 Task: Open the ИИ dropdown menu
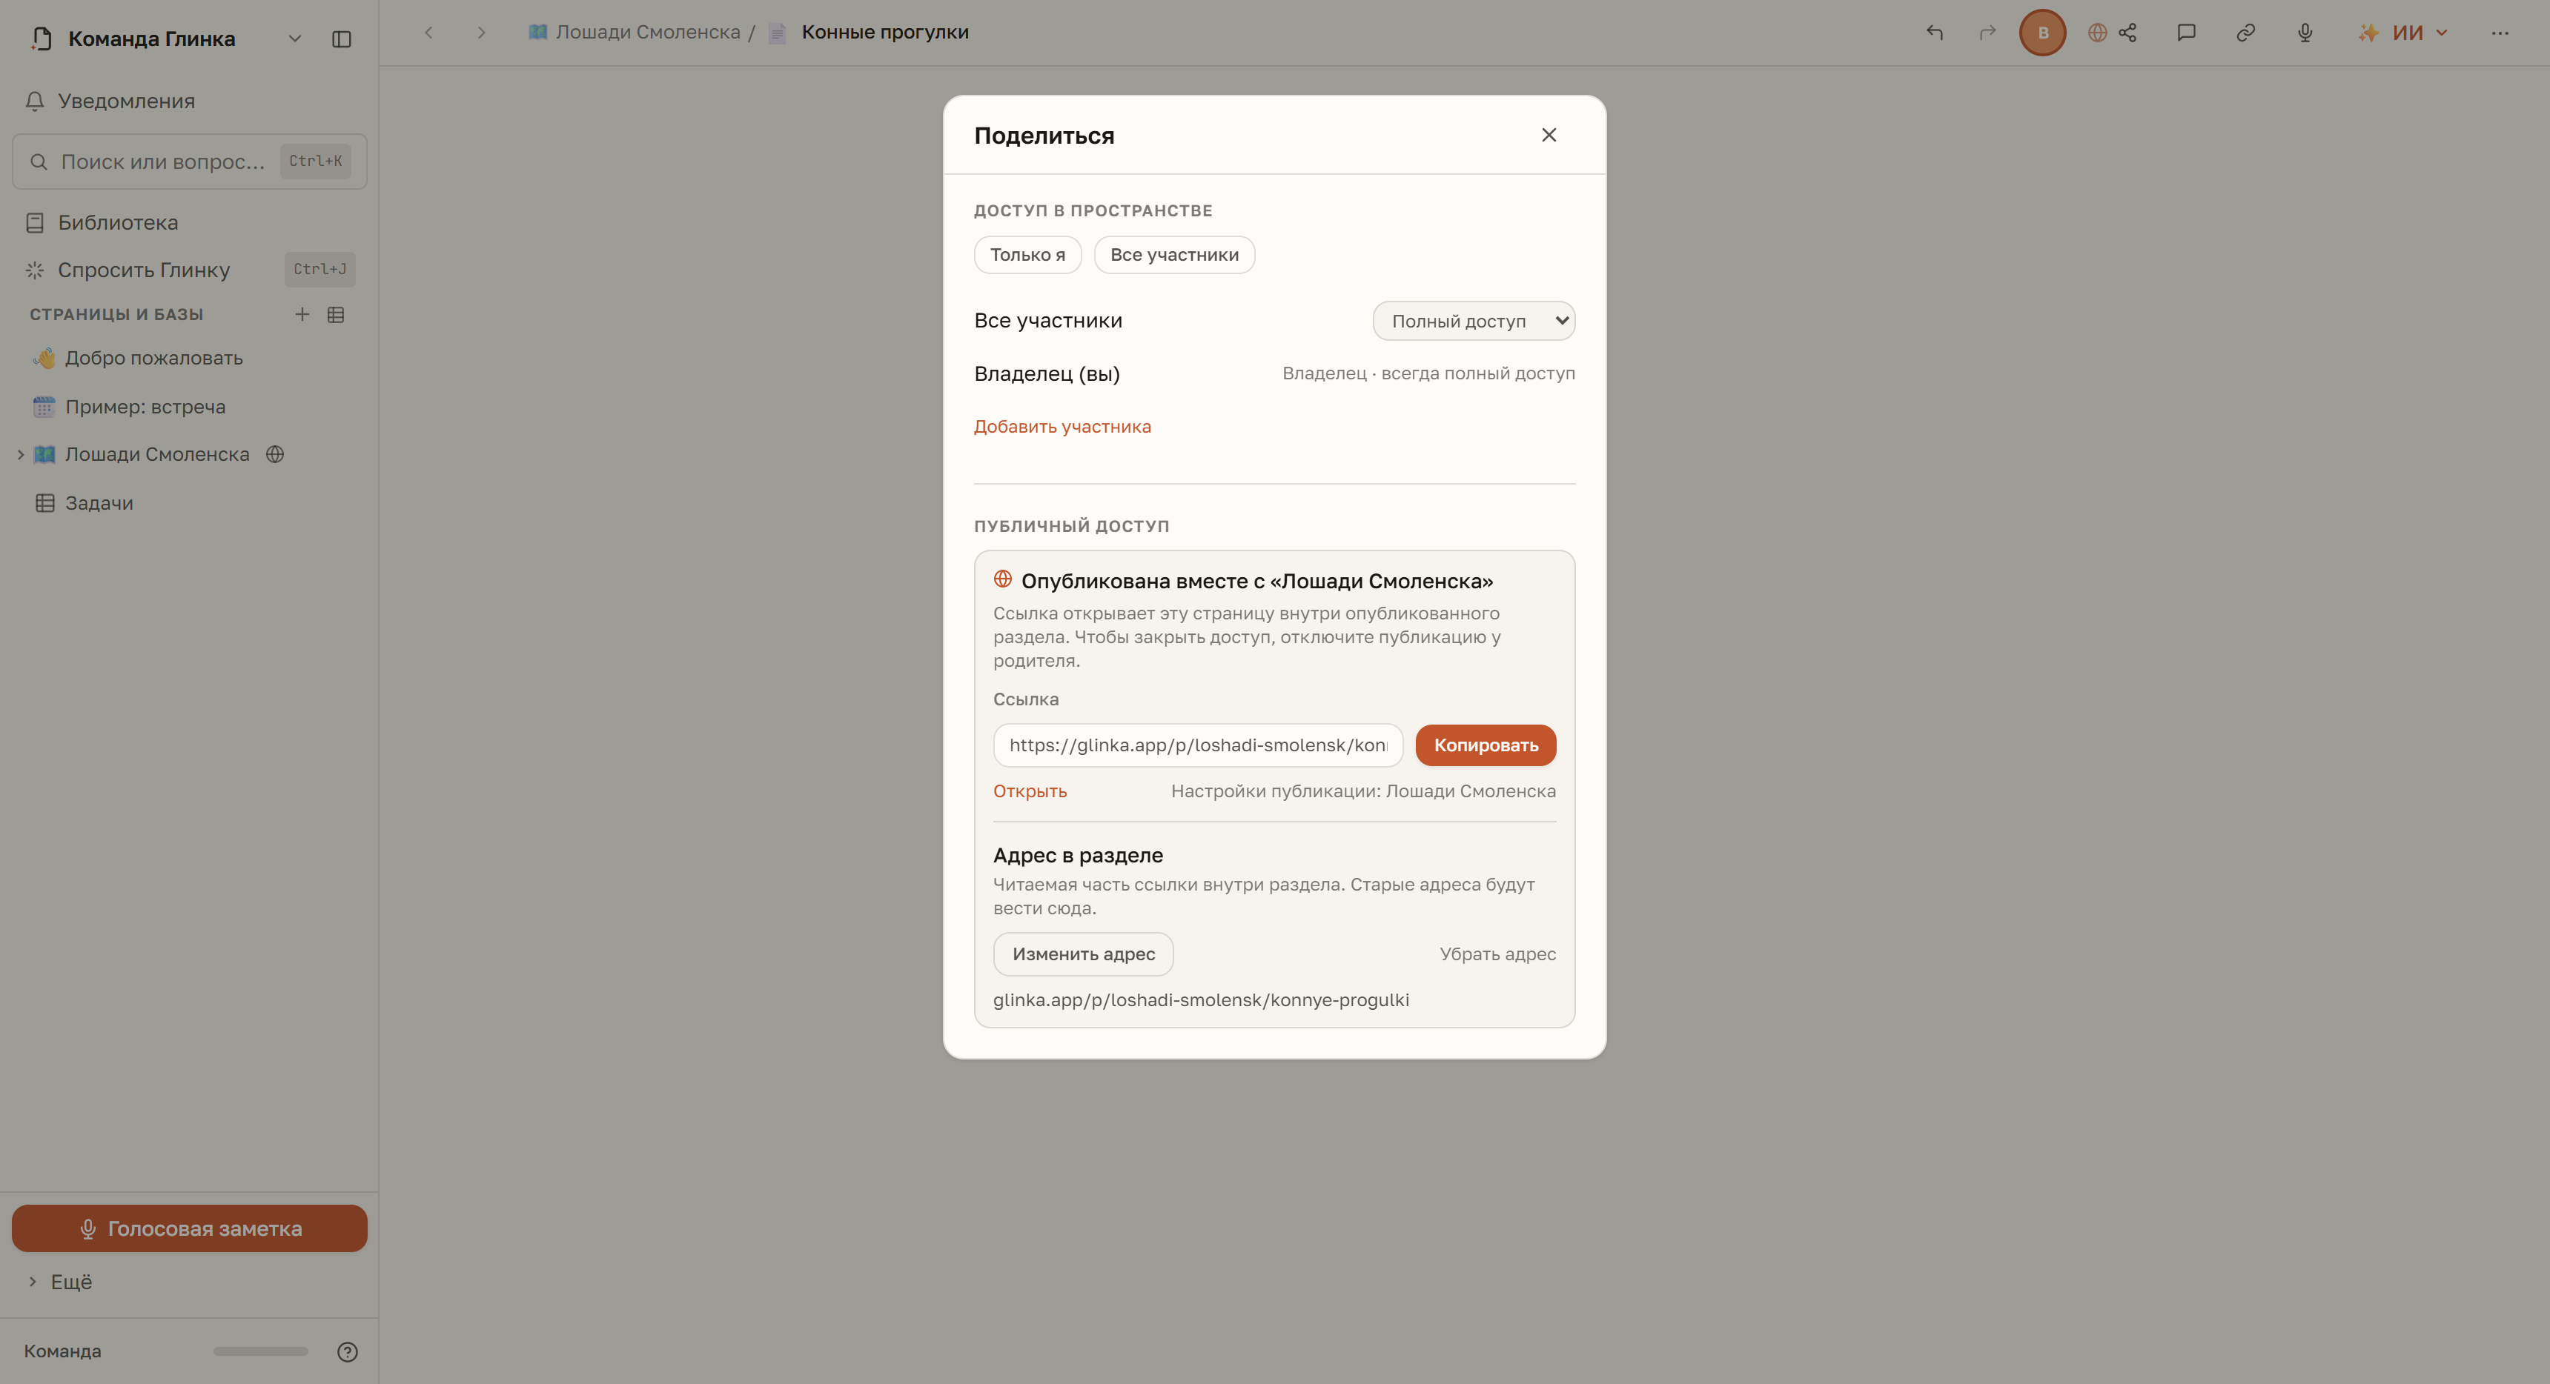(2403, 33)
